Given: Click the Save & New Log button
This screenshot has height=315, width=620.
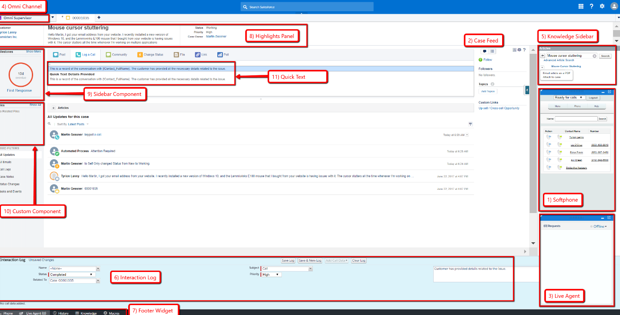Looking at the screenshot, I should [310, 260].
